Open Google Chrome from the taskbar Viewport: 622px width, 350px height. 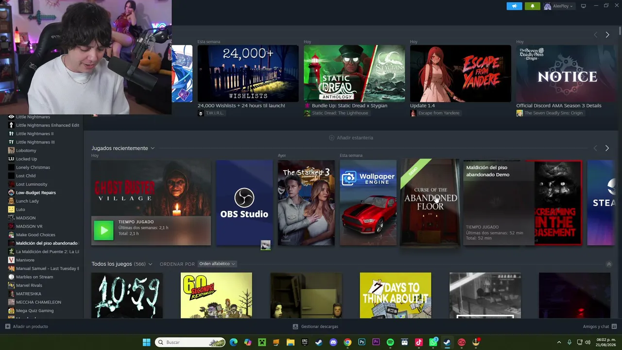point(347,342)
